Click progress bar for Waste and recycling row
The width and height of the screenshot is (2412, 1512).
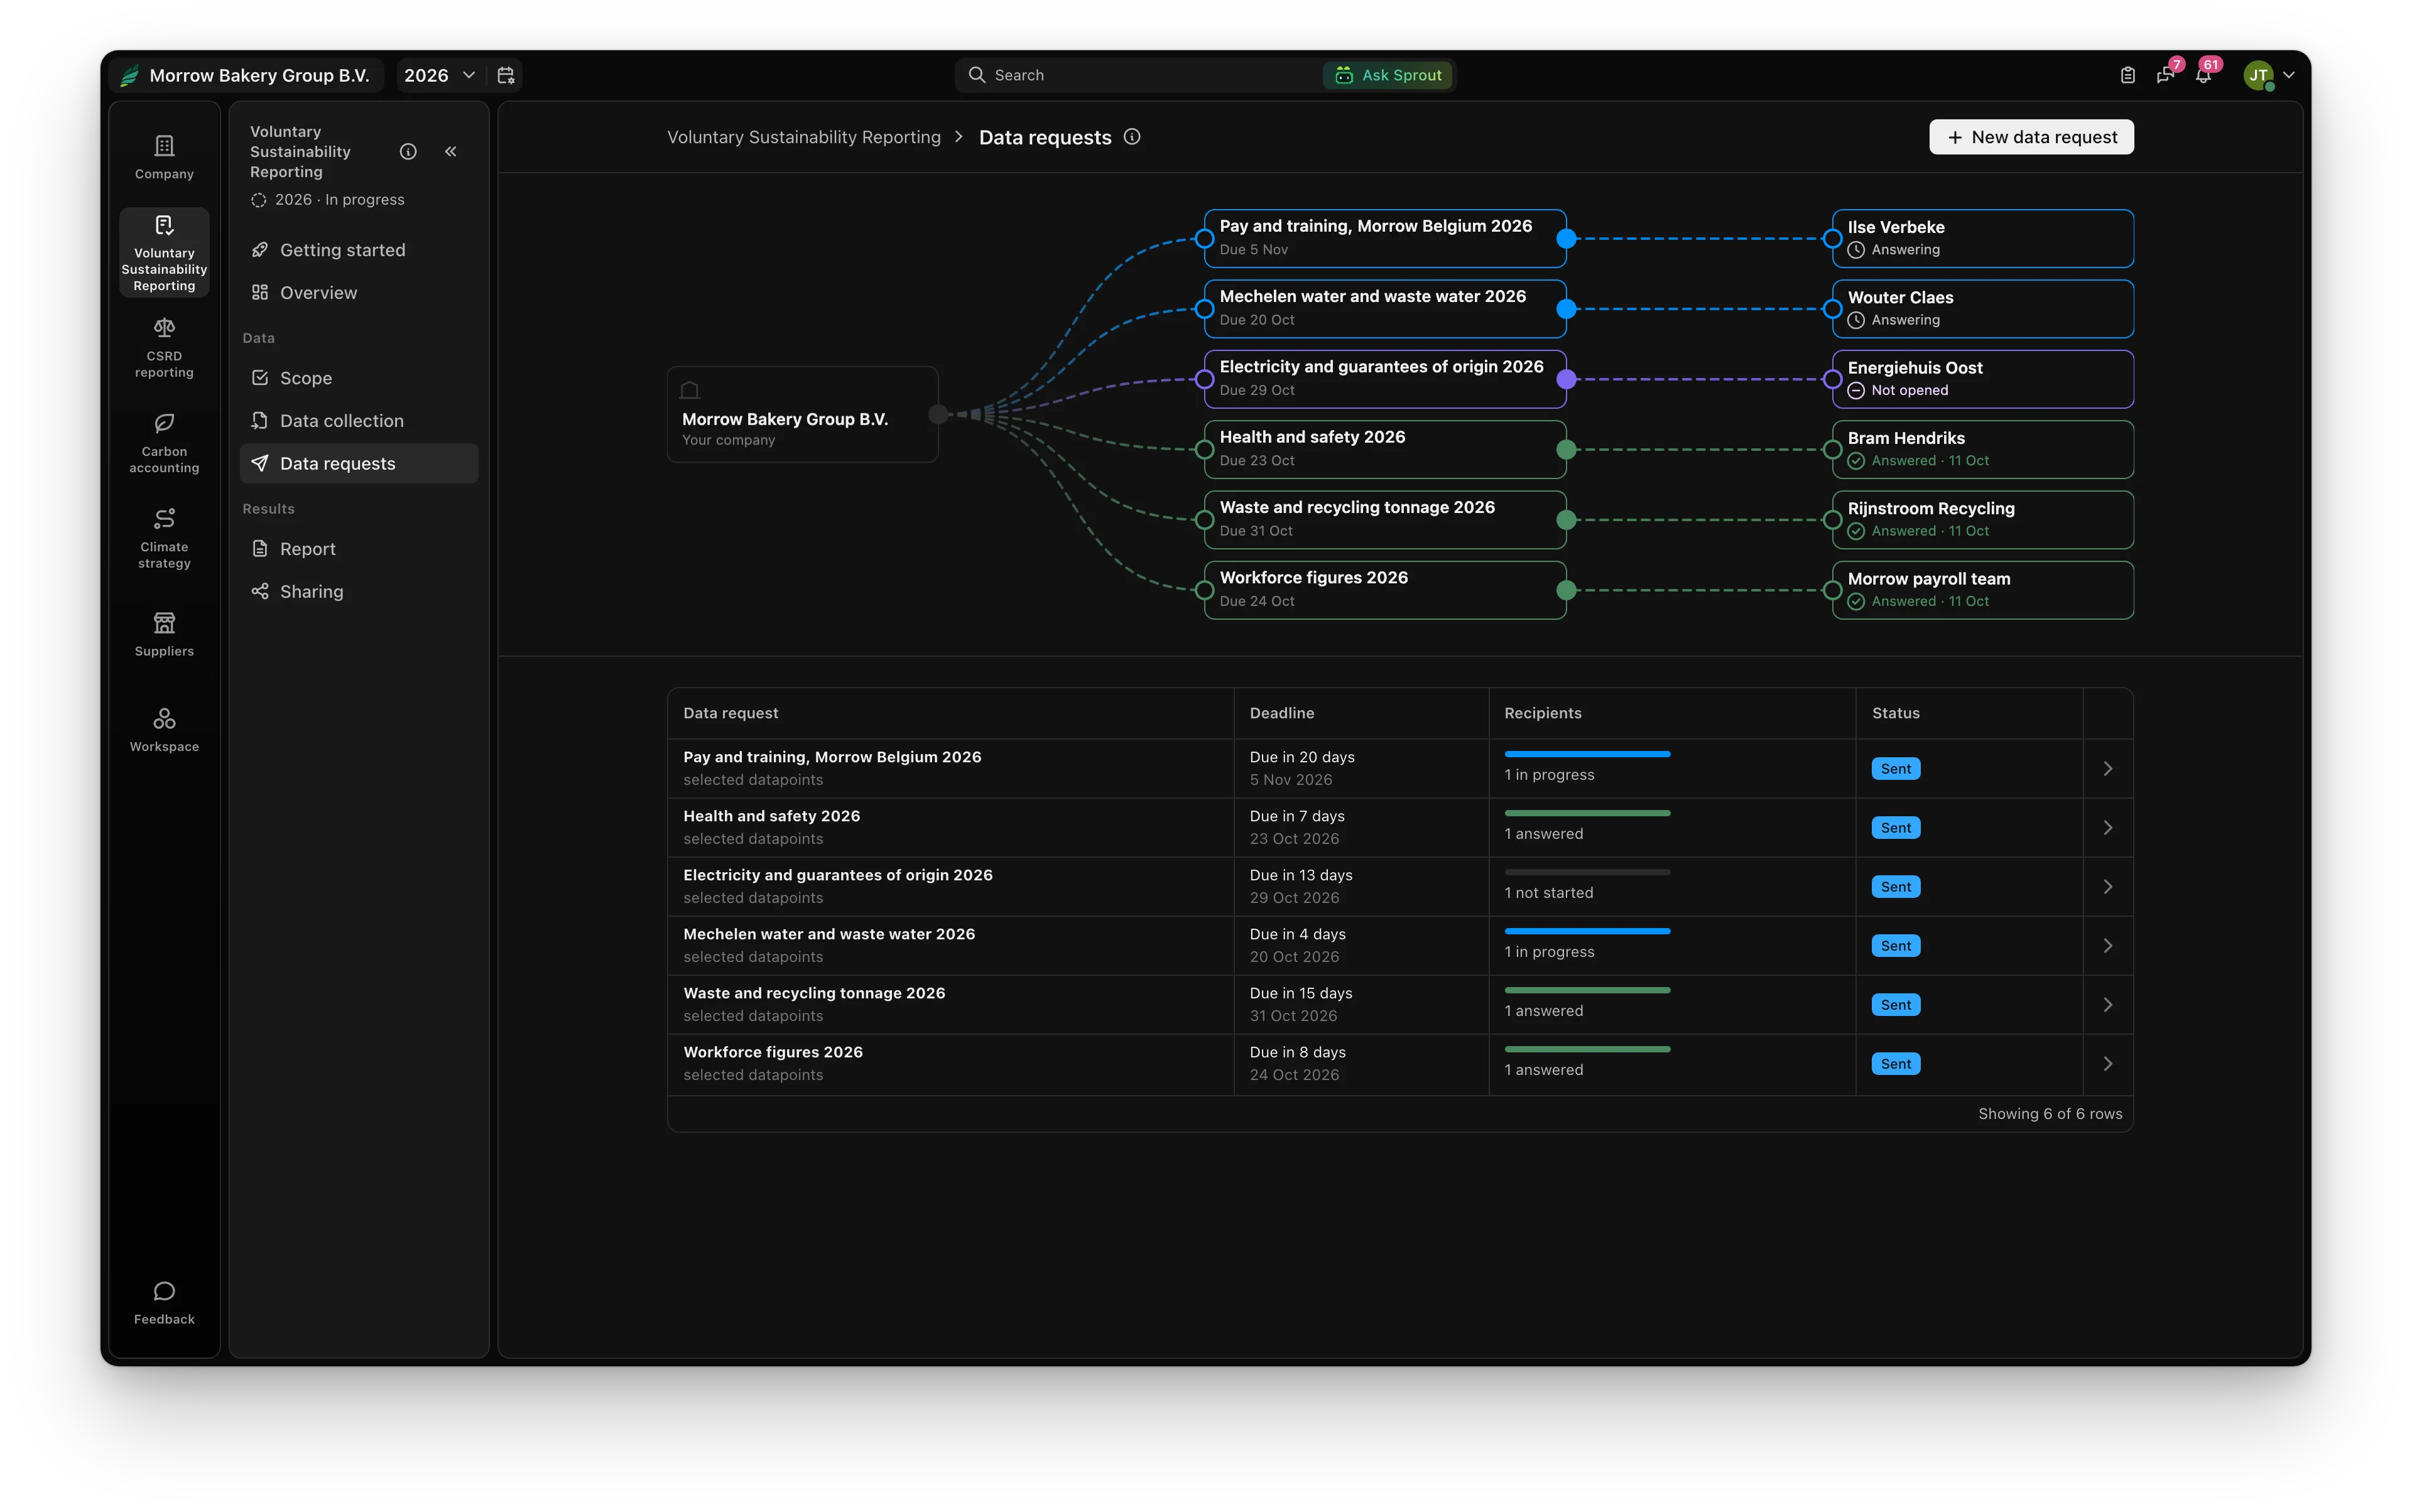point(1587,990)
